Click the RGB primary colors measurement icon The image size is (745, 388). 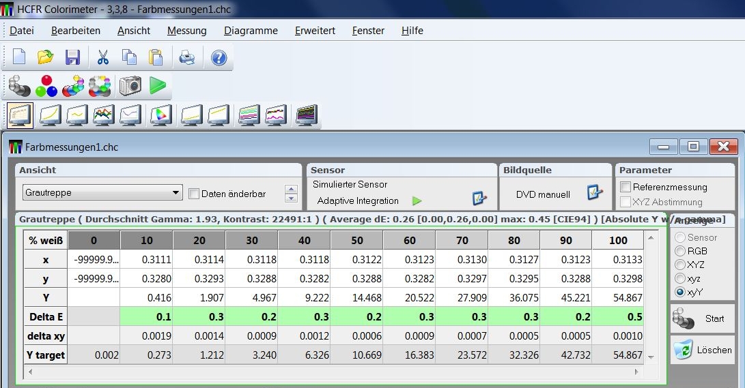(x=46, y=86)
